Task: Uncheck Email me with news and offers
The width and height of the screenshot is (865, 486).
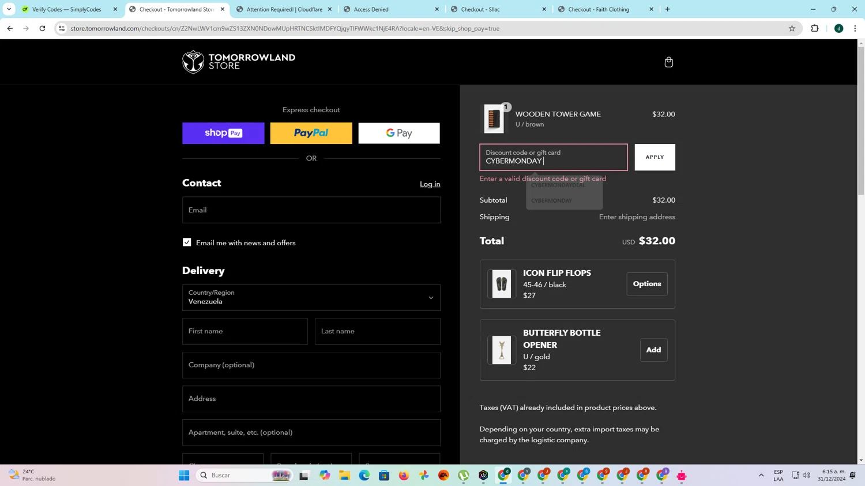Action: pyautogui.click(x=187, y=242)
